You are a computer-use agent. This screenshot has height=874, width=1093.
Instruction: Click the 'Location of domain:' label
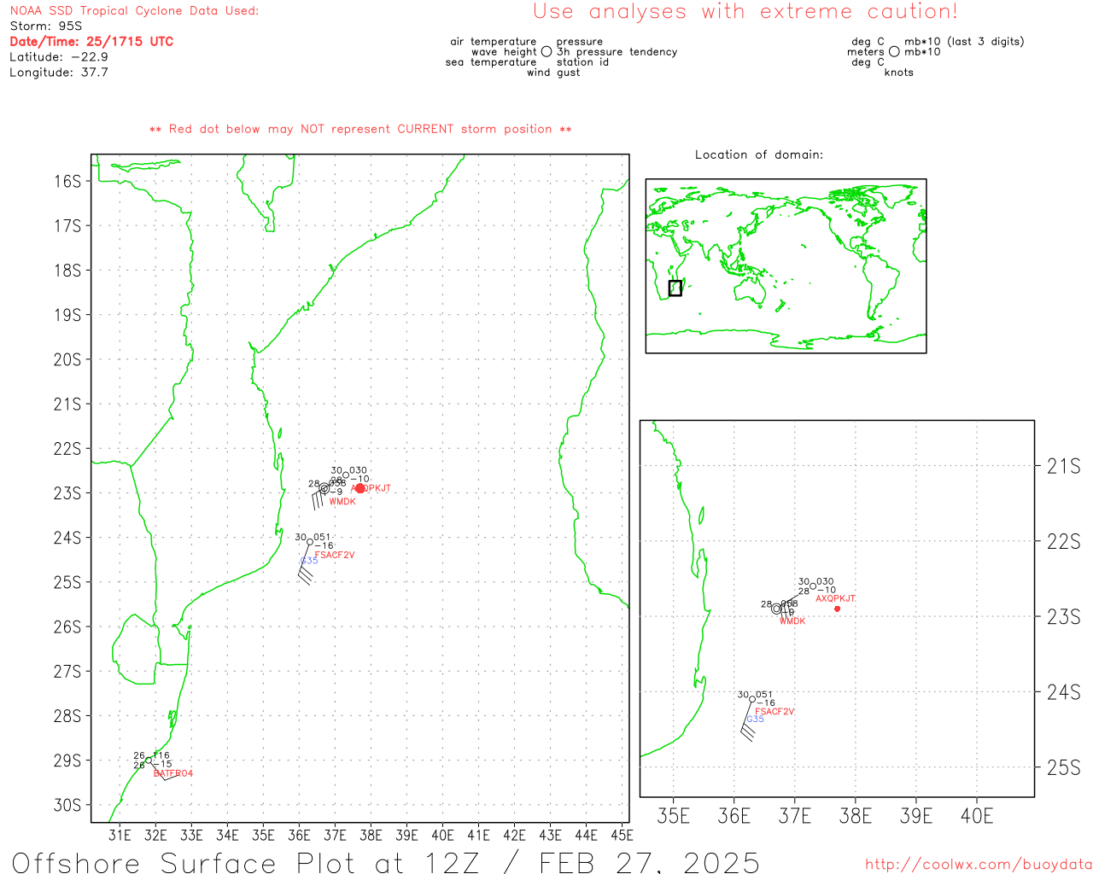(759, 154)
